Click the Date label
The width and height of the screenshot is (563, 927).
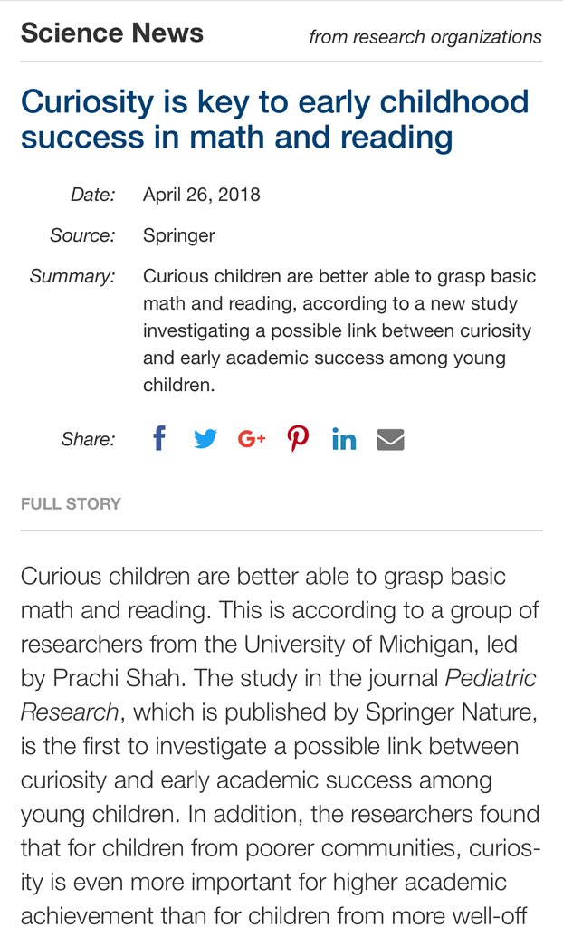point(93,195)
